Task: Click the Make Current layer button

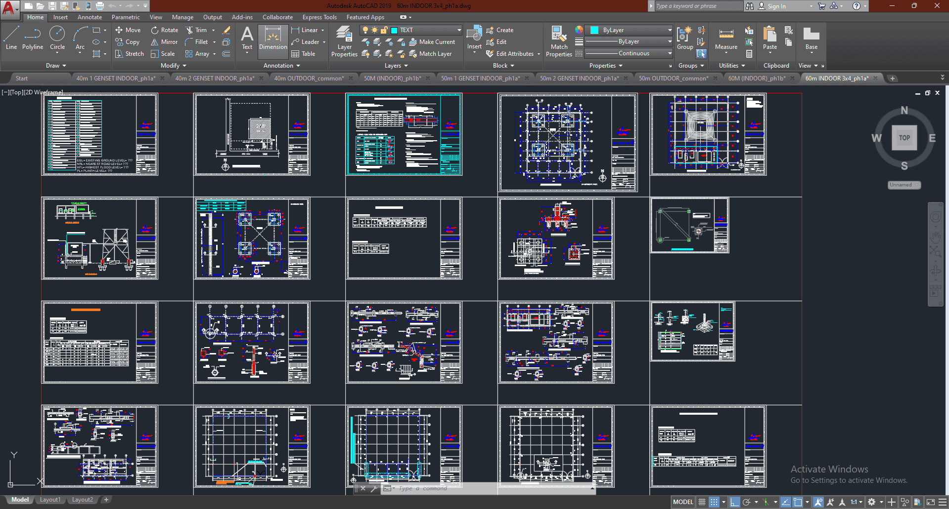Action: 432,42
